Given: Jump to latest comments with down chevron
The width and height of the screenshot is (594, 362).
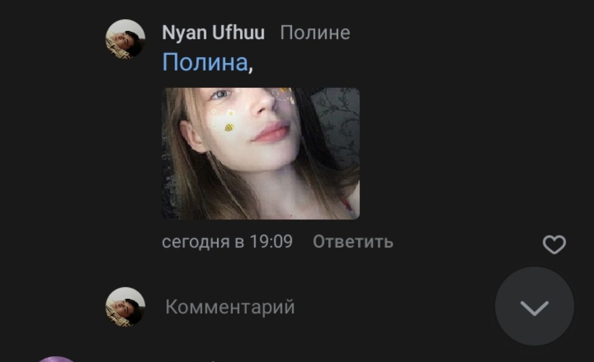Looking at the screenshot, I should 535,306.
